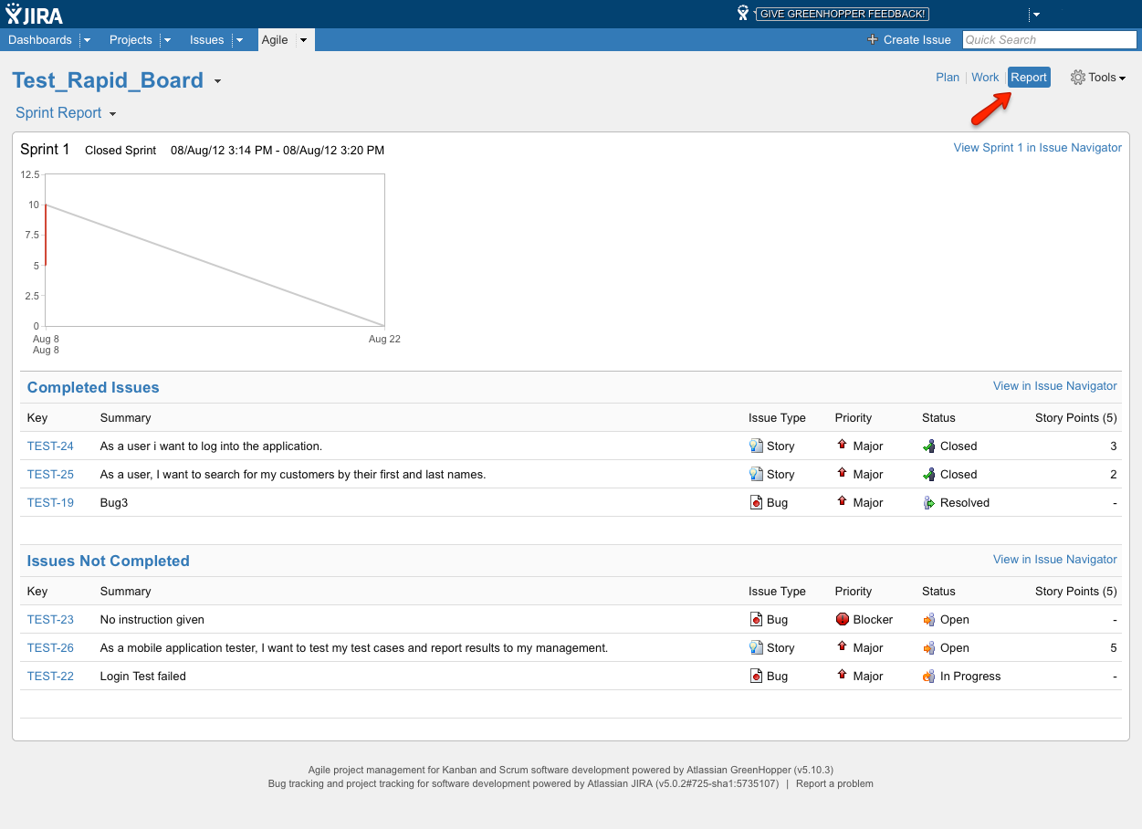The image size is (1142, 829).
Task: Open issue TEST-25
Action: (x=50, y=475)
